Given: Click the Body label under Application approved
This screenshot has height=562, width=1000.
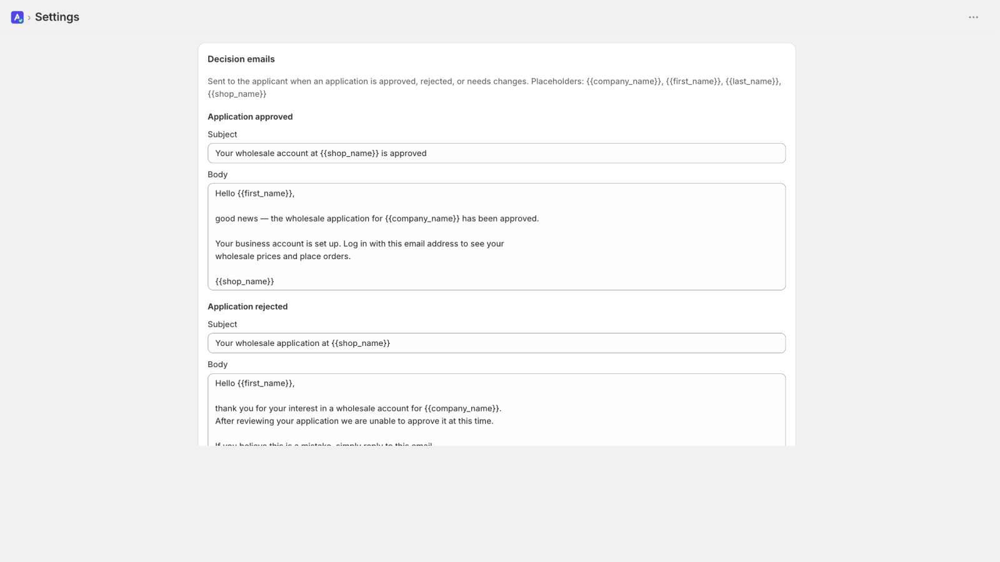Looking at the screenshot, I should (217, 174).
